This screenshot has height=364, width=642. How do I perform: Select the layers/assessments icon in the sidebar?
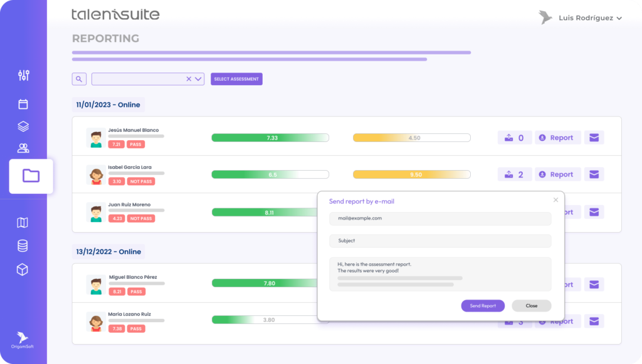(23, 126)
